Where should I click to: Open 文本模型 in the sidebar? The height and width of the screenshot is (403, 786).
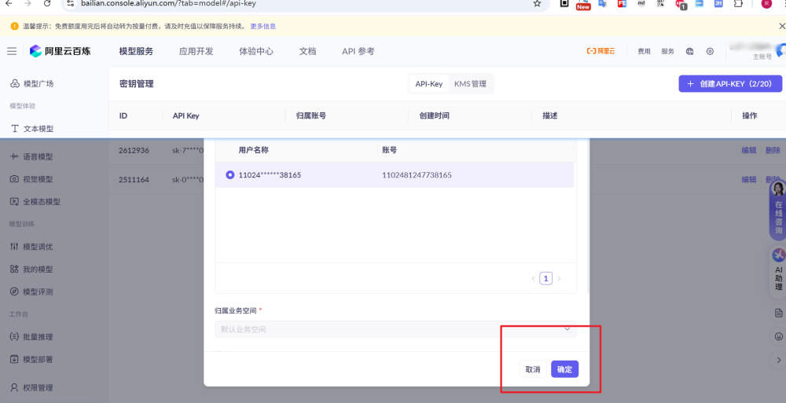click(38, 128)
